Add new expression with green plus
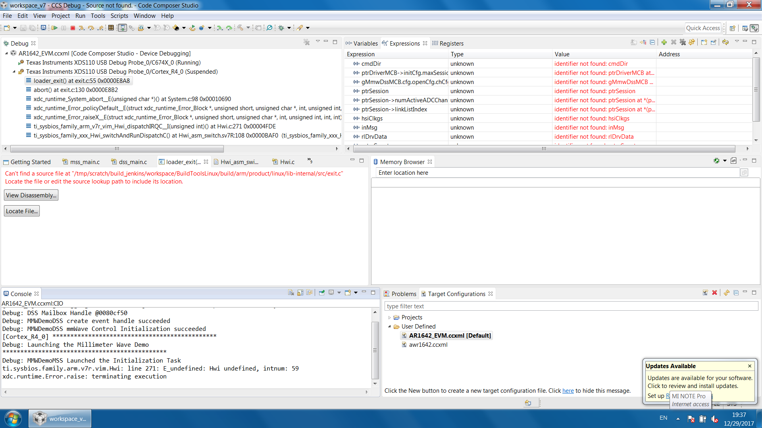The height and width of the screenshot is (428, 762). pyautogui.click(x=664, y=42)
